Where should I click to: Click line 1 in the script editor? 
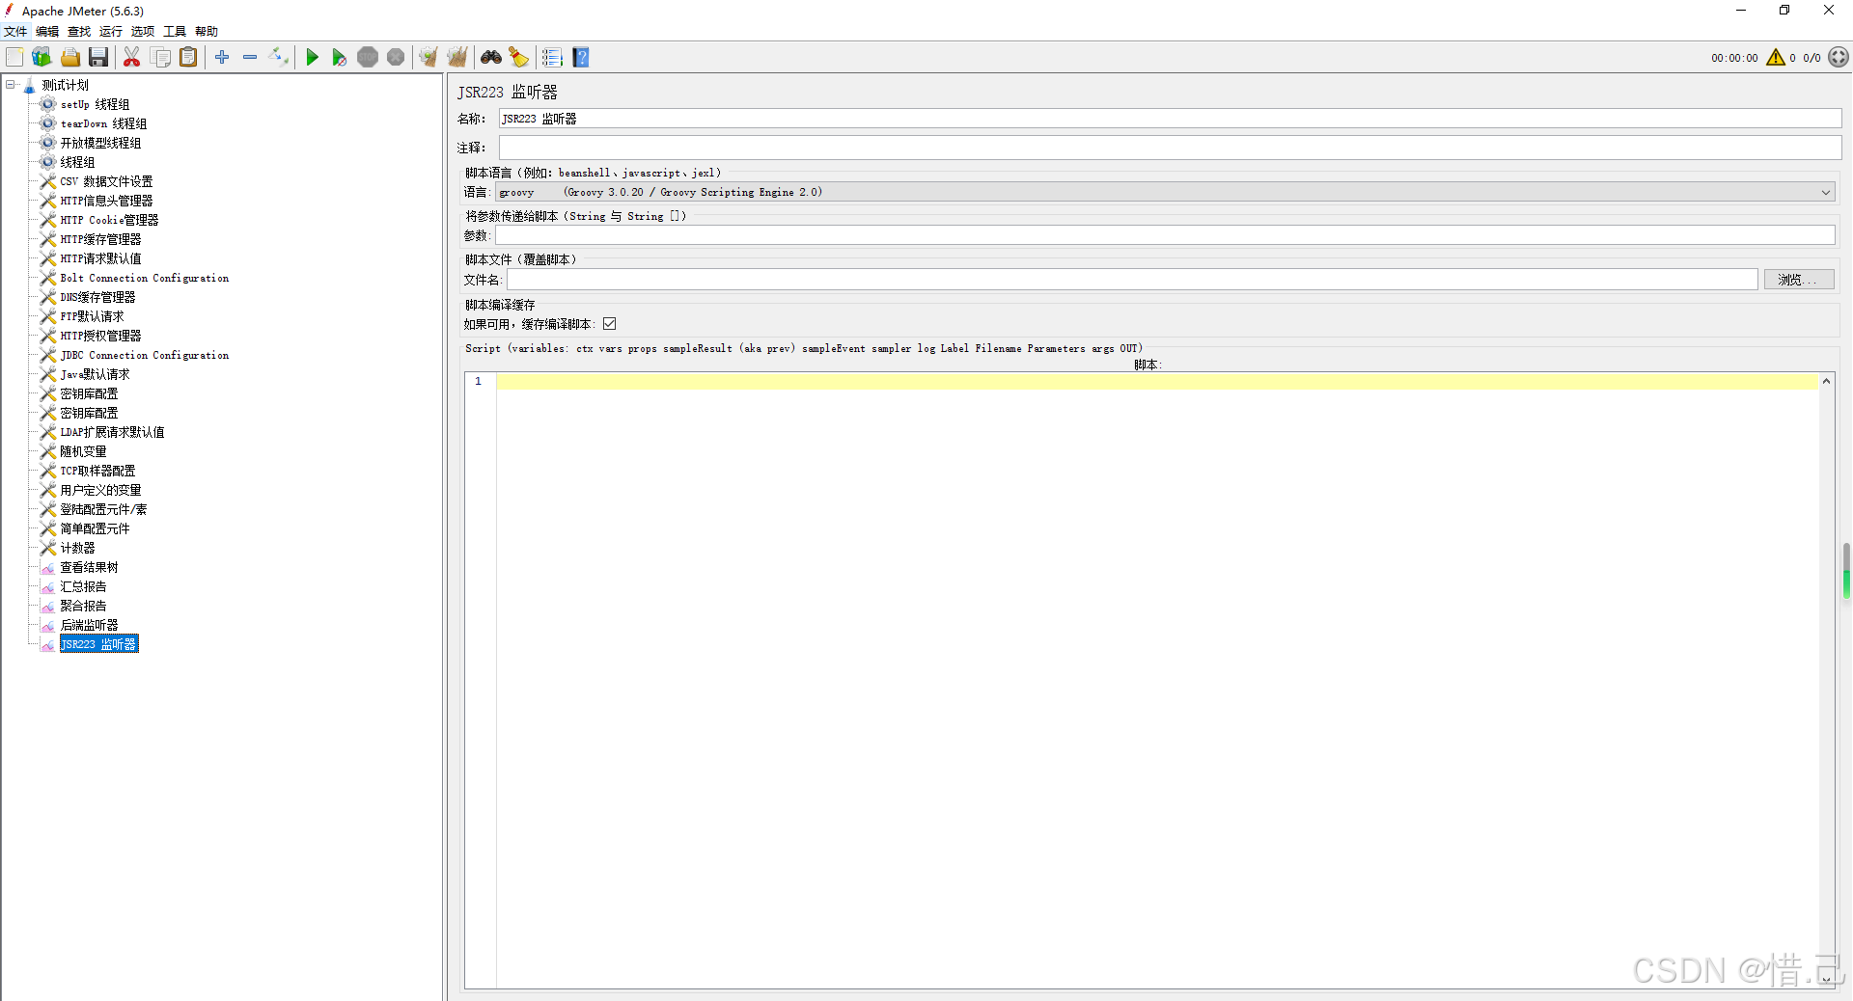(1157, 382)
